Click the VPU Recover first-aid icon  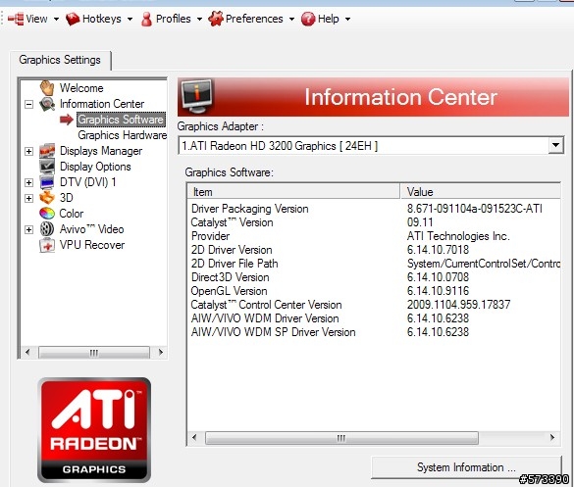click(x=47, y=245)
